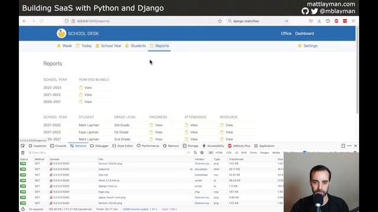
Task: Switch to the Accessibility devtools tab
Action: point(213,146)
